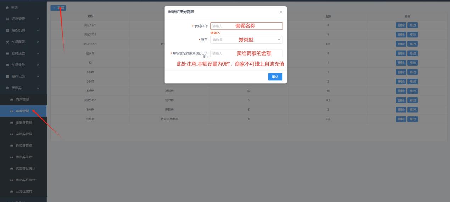The width and height of the screenshot is (450, 202).
Task: Click the 车场配置 wrench icon
Action: (x=7, y=42)
